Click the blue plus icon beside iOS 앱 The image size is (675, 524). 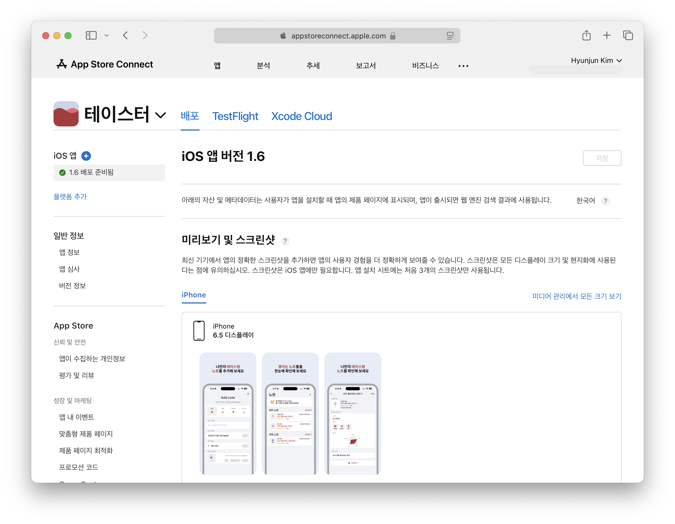coord(86,156)
